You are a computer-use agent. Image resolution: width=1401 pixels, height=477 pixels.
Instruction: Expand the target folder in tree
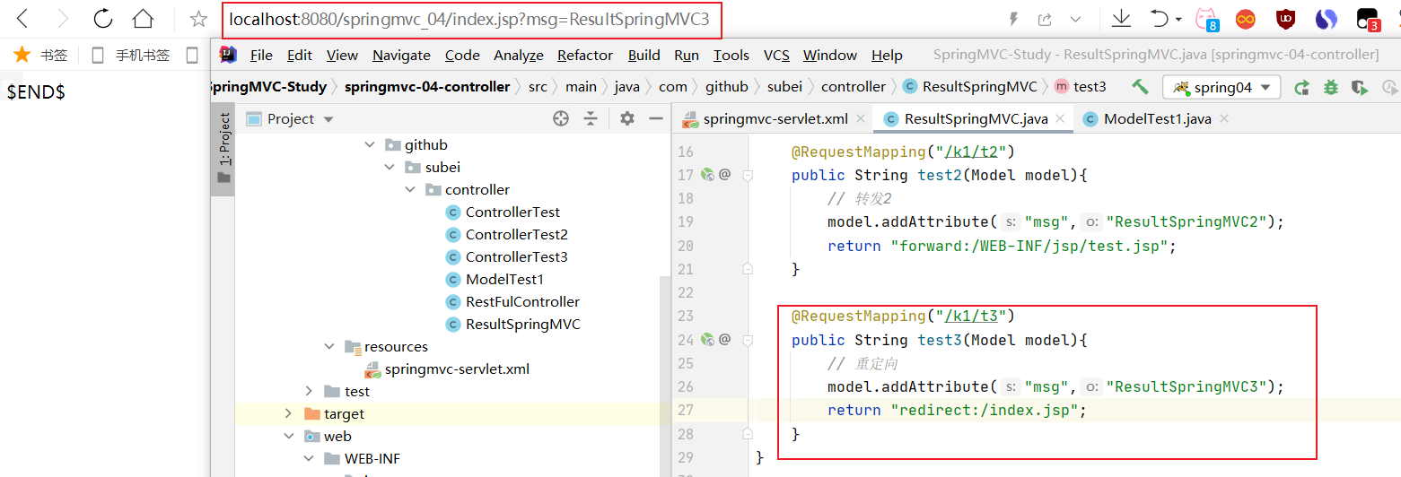[288, 413]
